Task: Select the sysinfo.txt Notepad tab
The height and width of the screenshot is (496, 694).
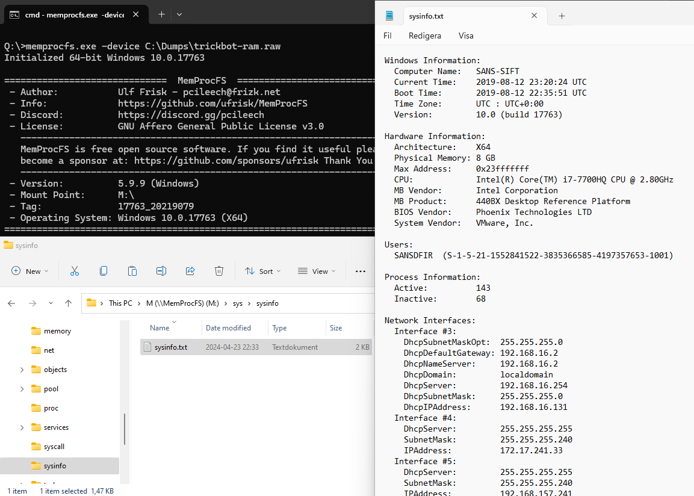Action: (476, 16)
